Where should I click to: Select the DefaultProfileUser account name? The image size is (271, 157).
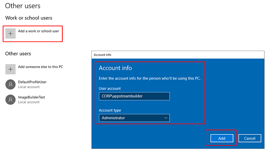pos(32,82)
